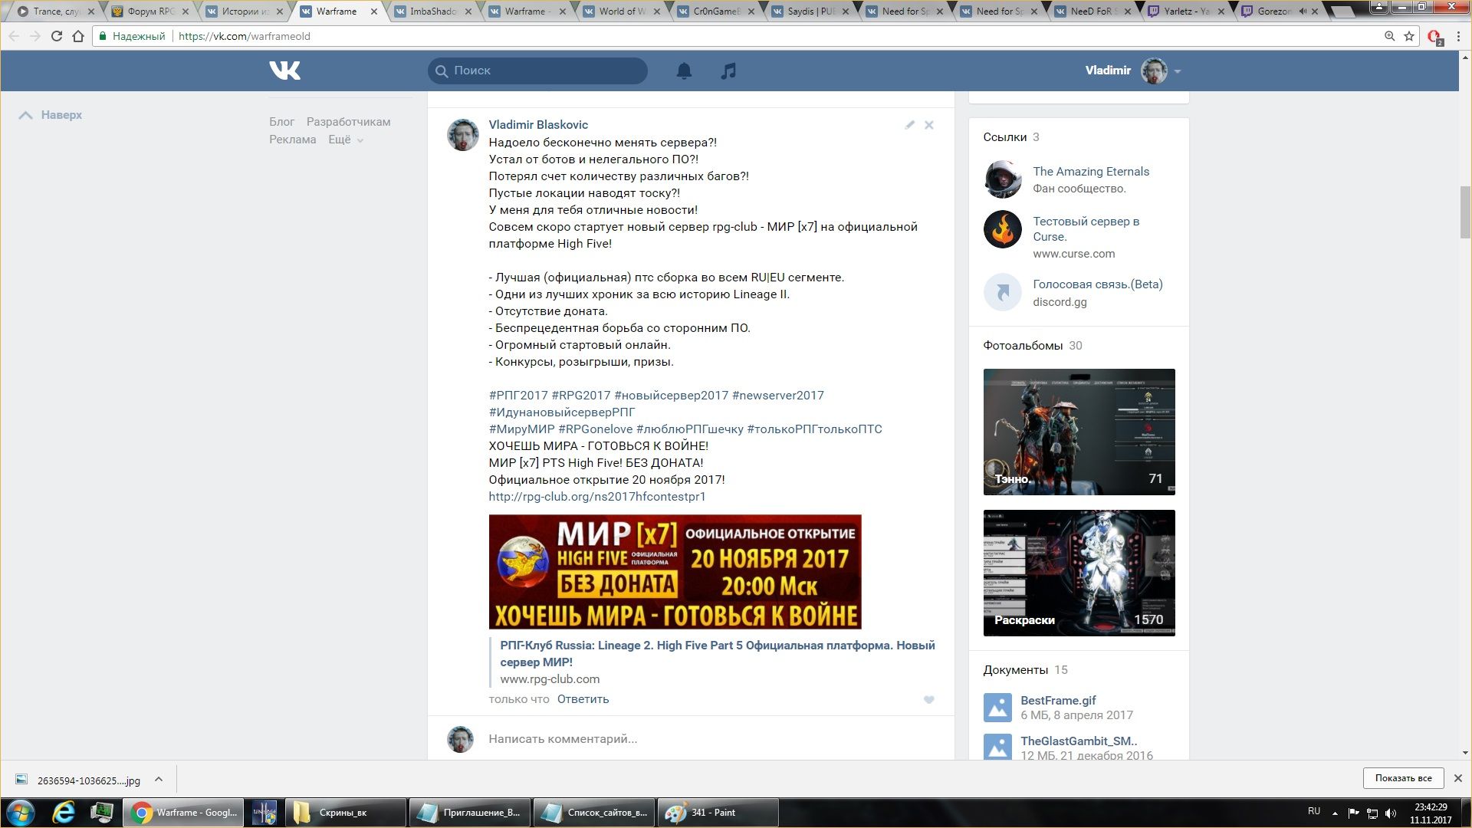Open Скрины_вк folder in taskbar
This screenshot has width=1472, height=828.
click(x=345, y=813)
